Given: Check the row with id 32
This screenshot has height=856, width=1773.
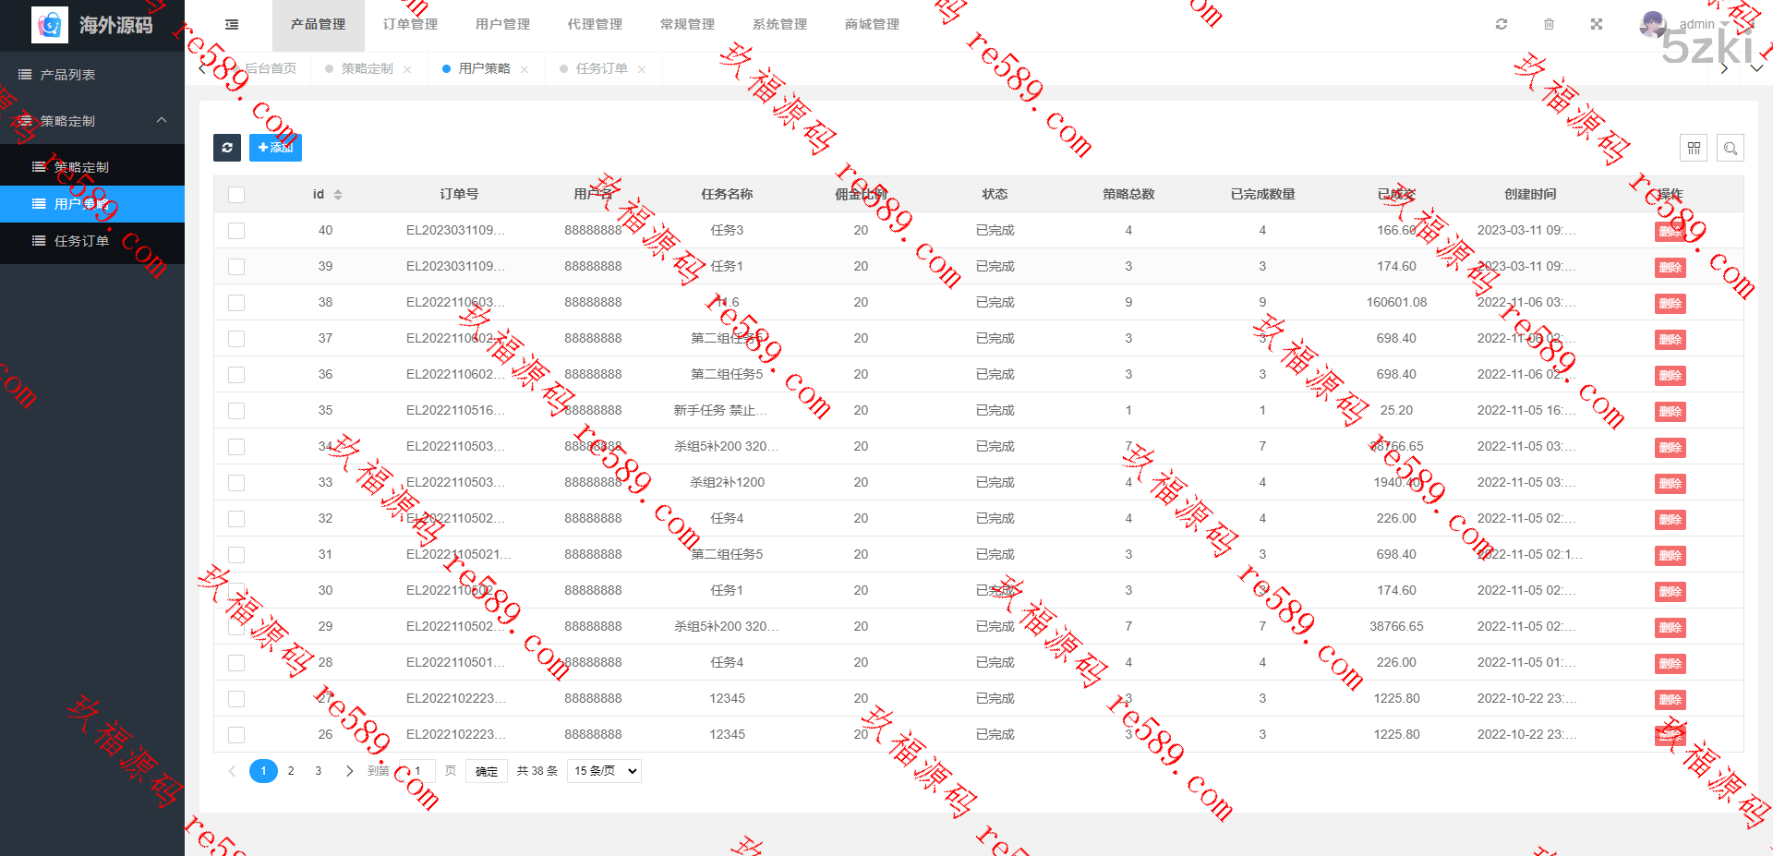Looking at the screenshot, I should click(236, 519).
